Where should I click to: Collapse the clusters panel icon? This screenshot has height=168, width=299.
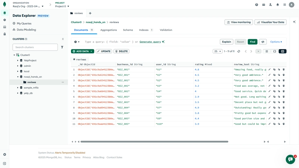pyautogui.click(x=63, y=39)
